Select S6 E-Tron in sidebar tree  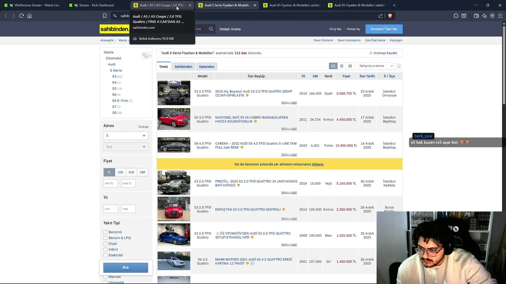point(120,101)
